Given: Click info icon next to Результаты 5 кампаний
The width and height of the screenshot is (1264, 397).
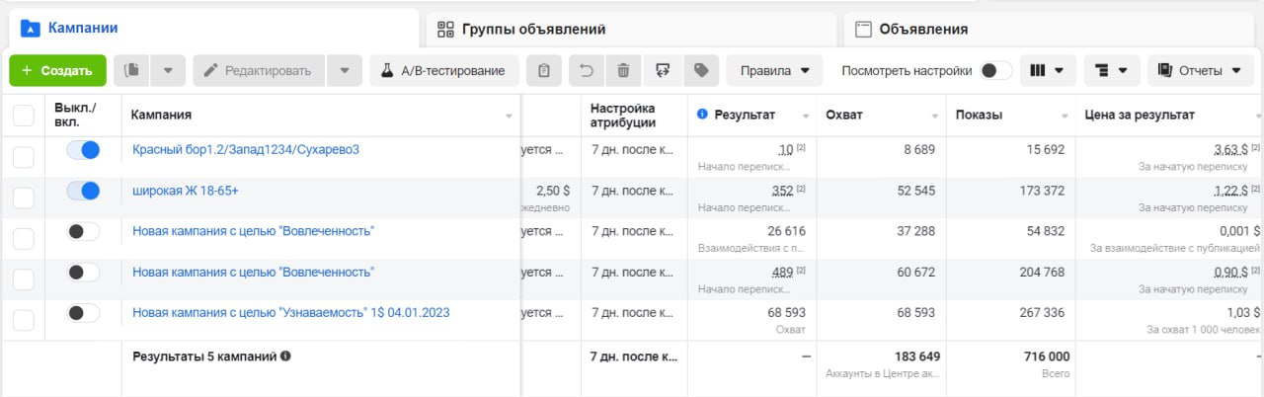Looking at the screenshot, I should 285,357.
